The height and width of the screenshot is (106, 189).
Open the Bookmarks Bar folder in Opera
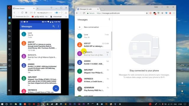[22, 16]
